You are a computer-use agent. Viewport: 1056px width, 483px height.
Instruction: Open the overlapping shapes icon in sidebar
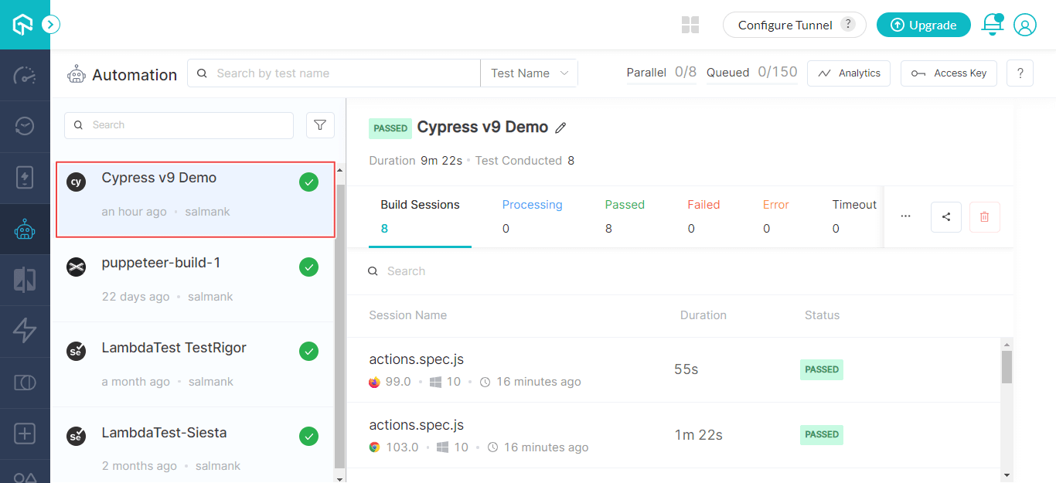tap(25, 383)
